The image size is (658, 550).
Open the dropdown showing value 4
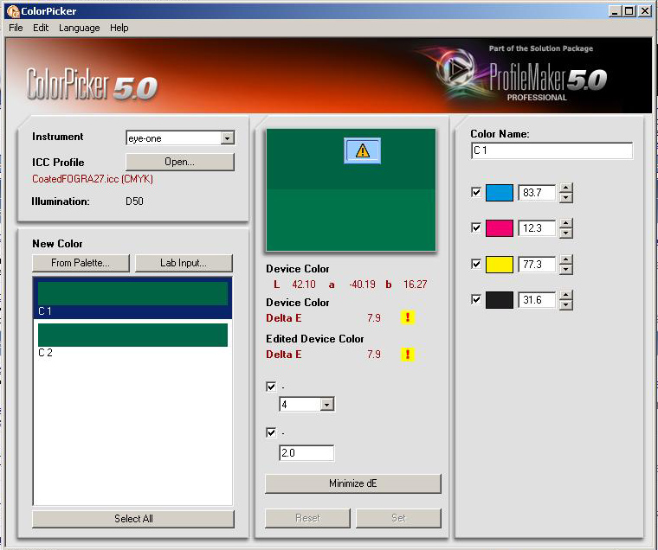click(x=326, y=405)
